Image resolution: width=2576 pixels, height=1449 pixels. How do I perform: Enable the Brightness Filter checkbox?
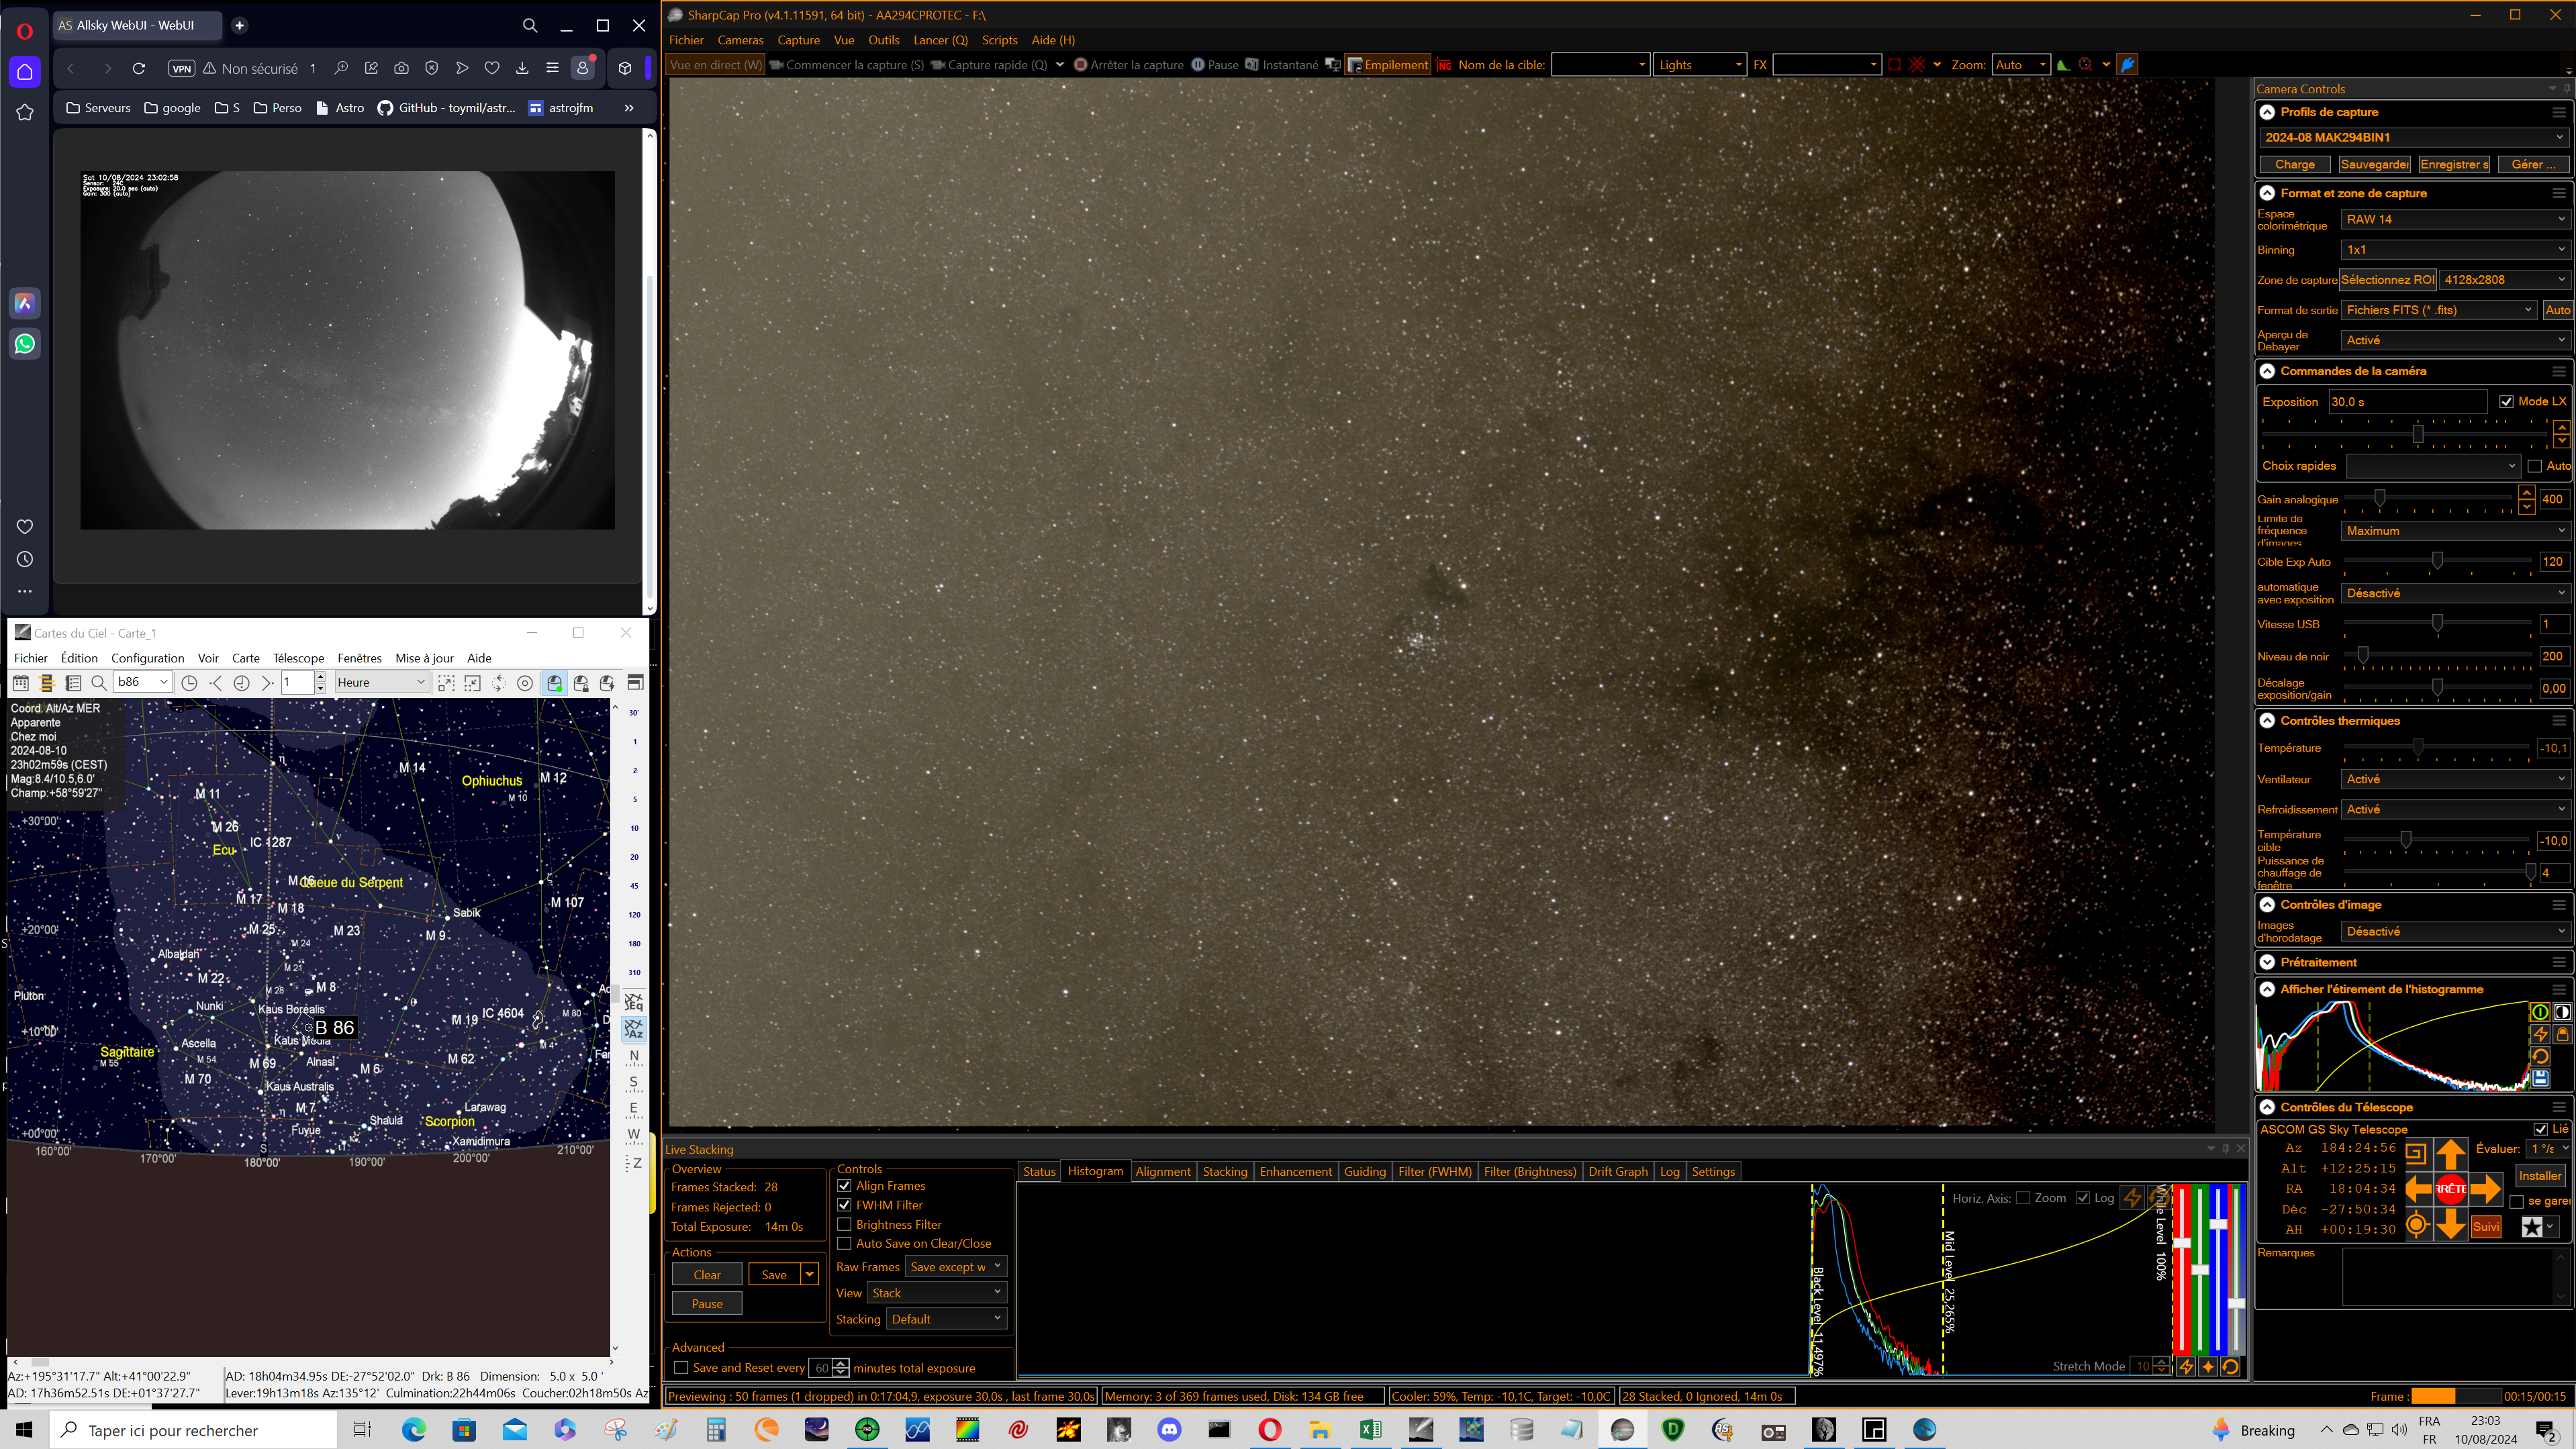[844, 1224]
